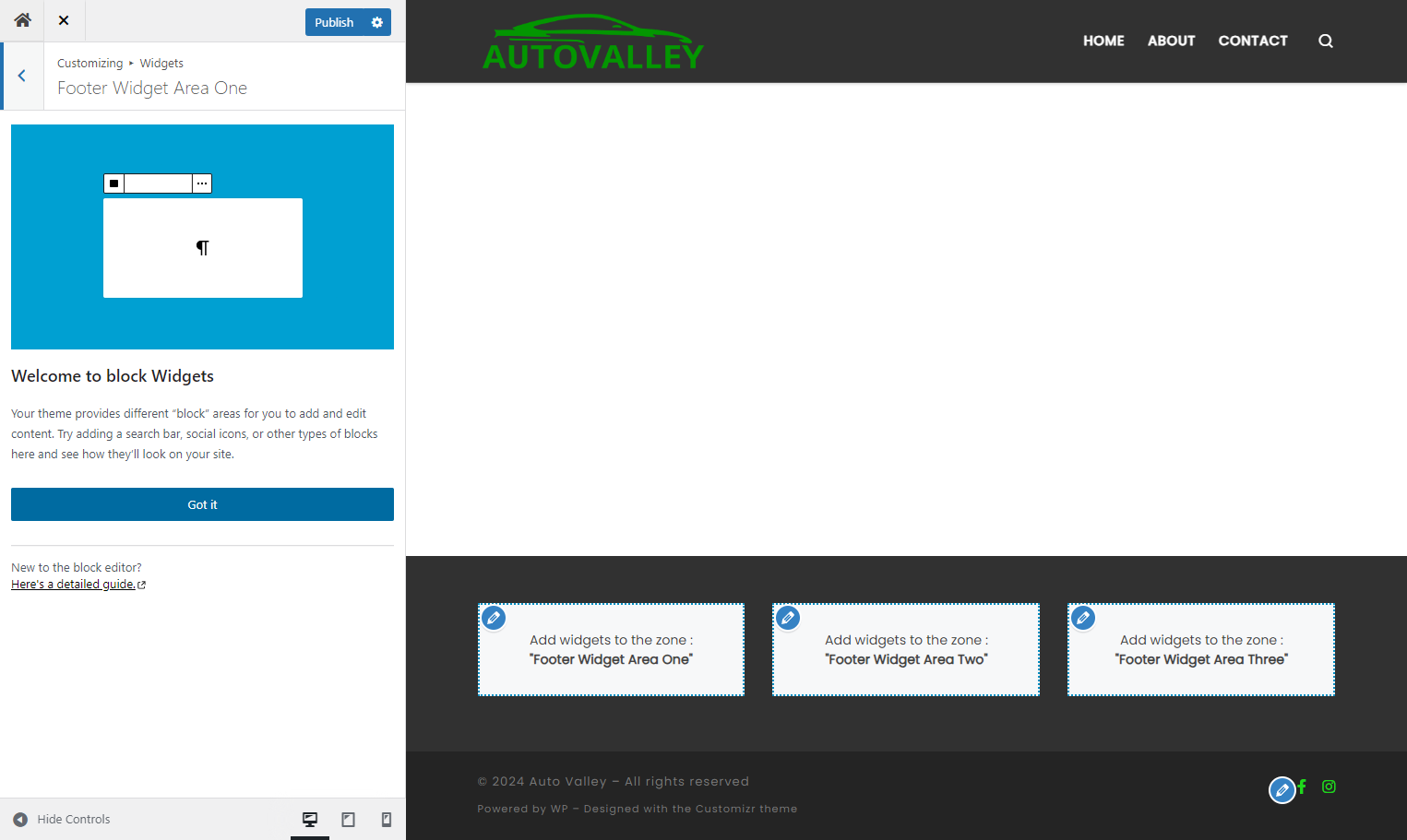Switch to desktop preview mode
This screenshot has width=1407, height=840.
coord(310,819)
